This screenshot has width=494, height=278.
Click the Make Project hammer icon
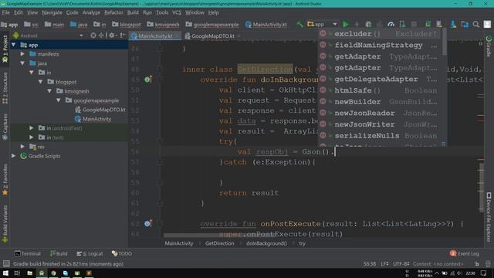[x=299, y=24]
